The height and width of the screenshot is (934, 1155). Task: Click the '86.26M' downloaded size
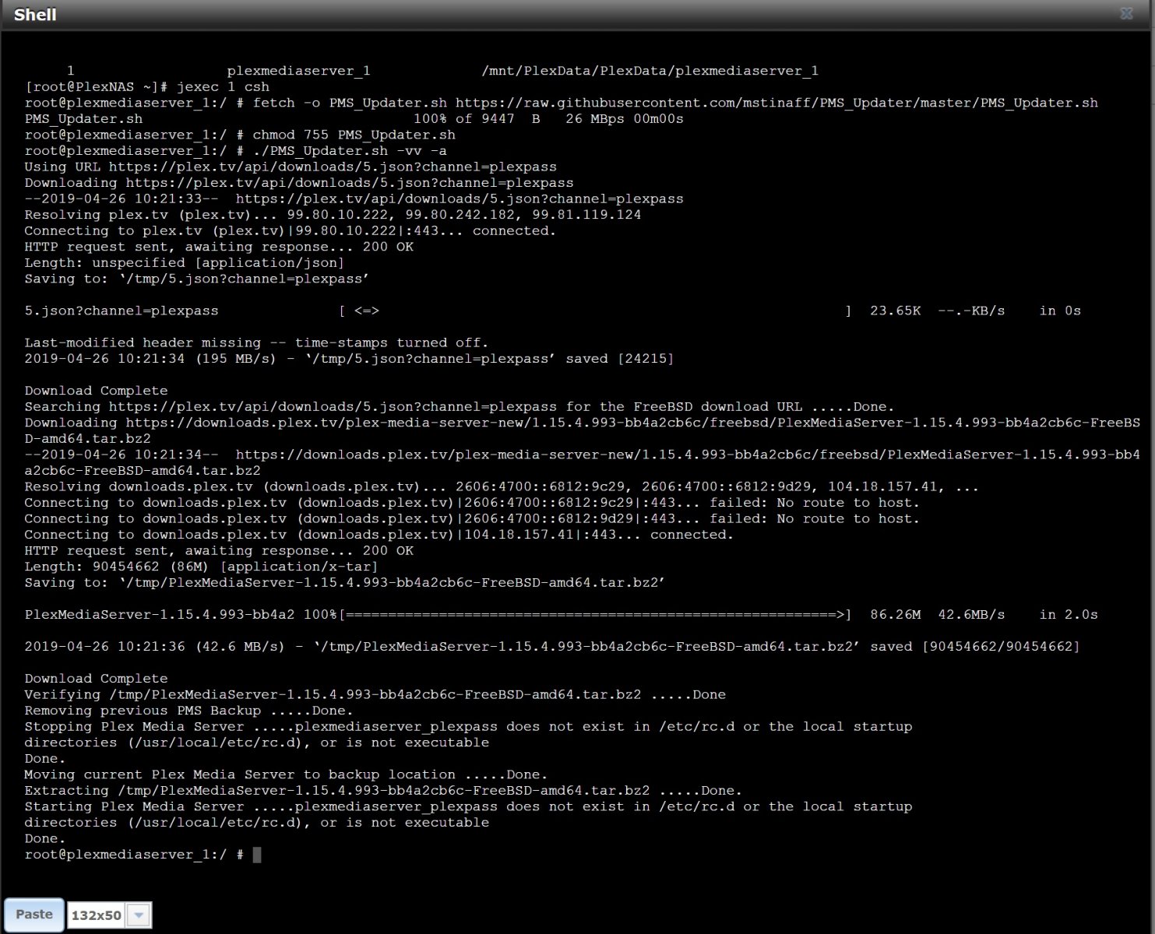pos(895,615)
